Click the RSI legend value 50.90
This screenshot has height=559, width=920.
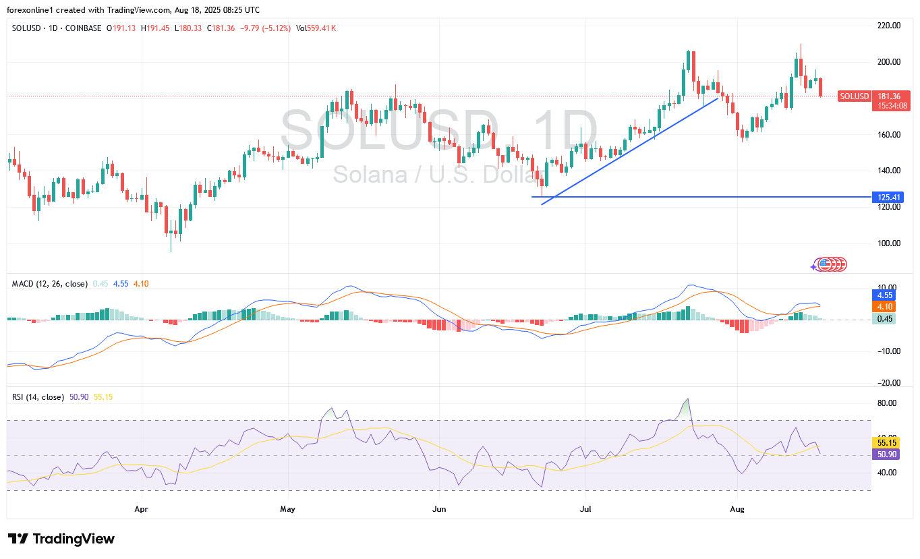[x=80, y=397]
